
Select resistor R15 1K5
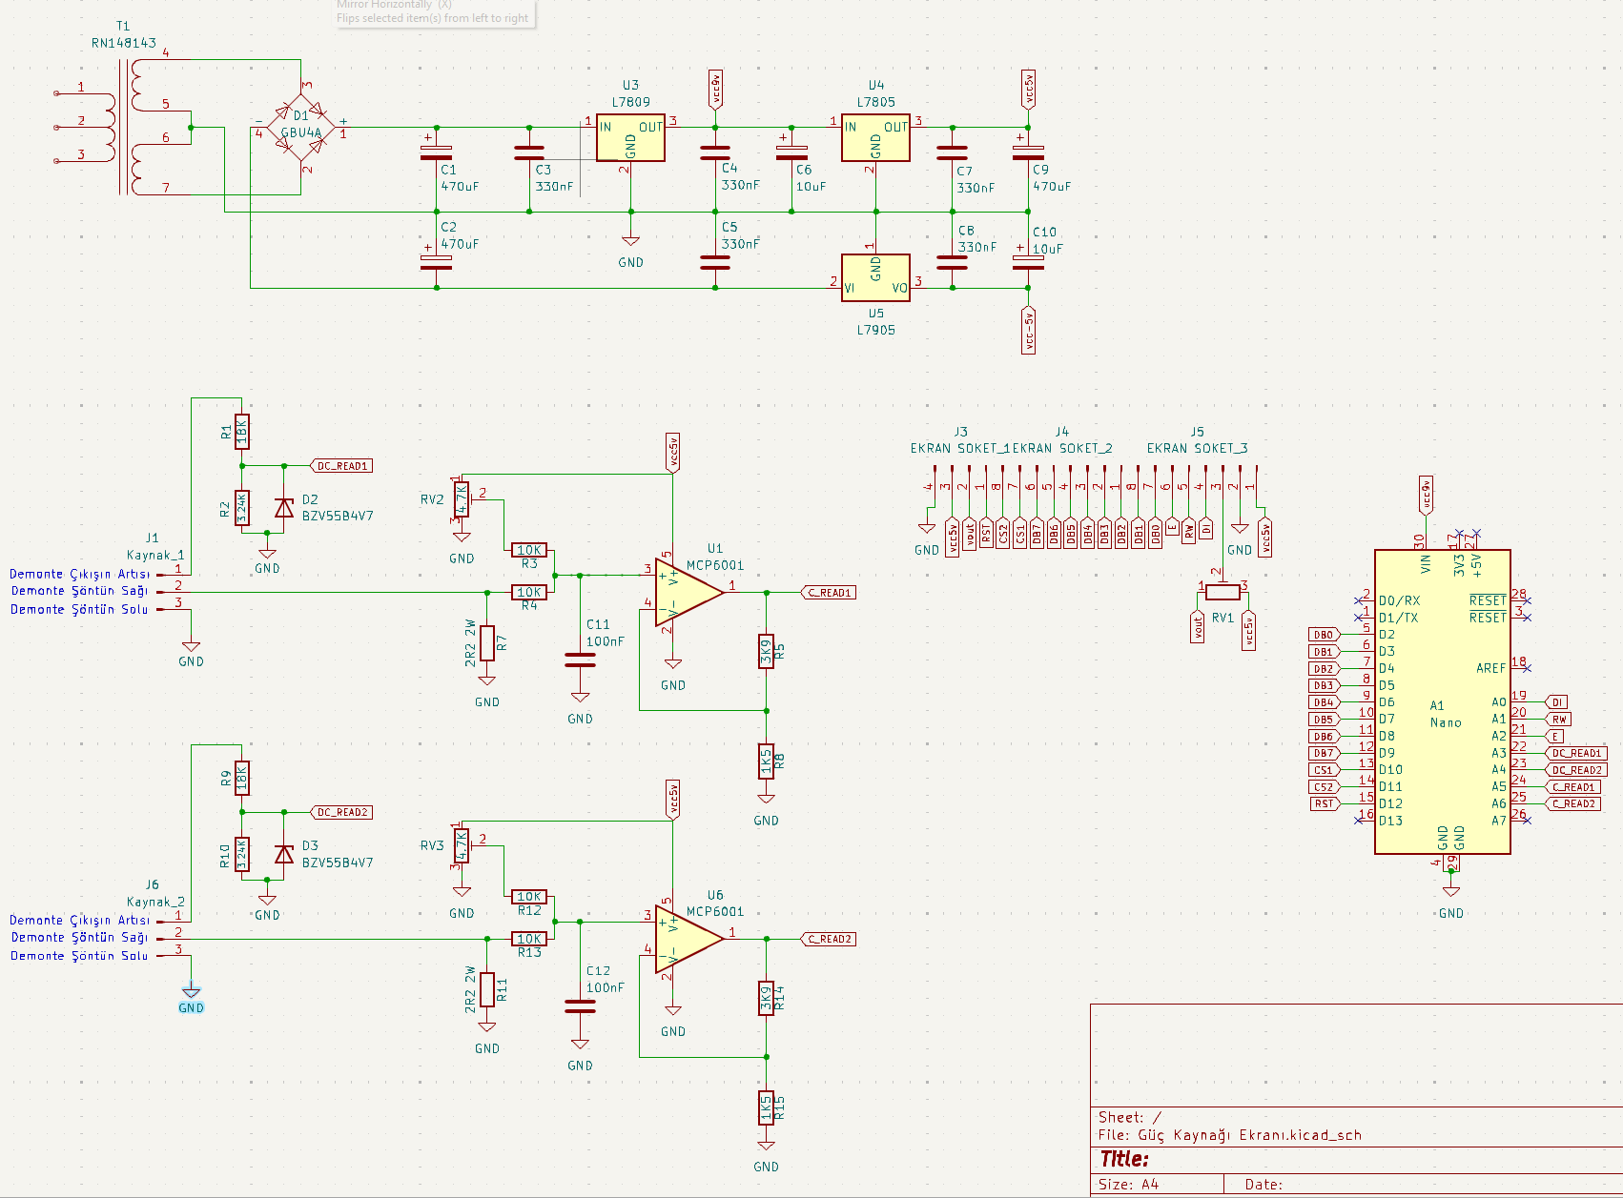[x=766, y=1108]
